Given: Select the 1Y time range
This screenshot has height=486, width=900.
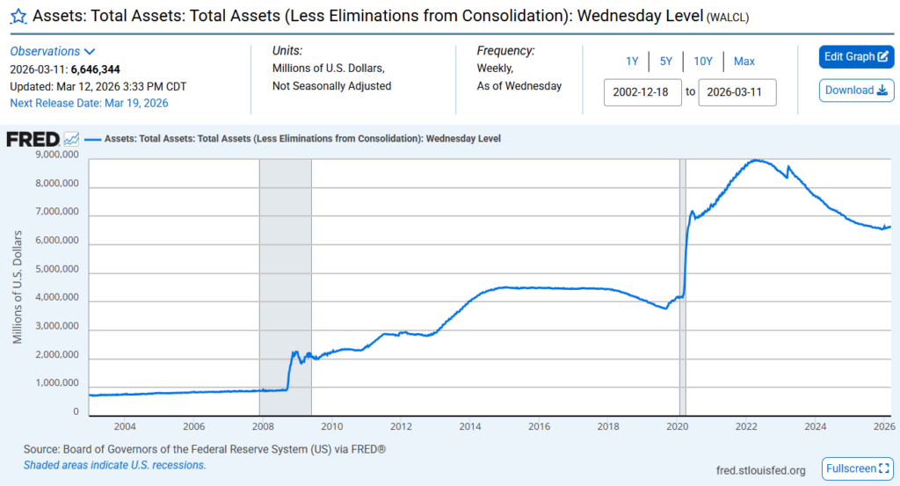Looking at the screenshot, I should point(632,62).
